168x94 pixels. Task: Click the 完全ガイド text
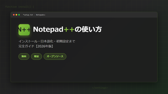26,46
